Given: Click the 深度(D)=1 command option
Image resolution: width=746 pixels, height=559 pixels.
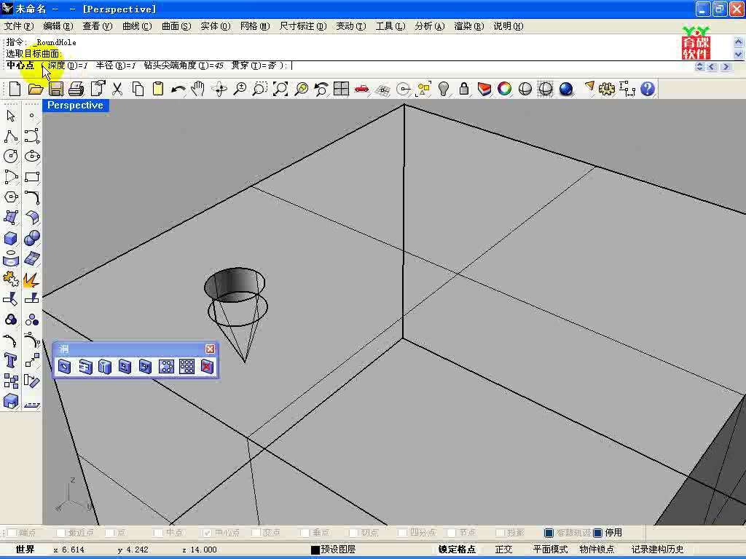Looking at the screenshot, I should (68, 66).
